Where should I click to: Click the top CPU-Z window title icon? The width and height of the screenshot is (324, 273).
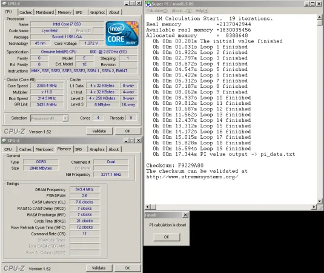[x=4, y=4]
